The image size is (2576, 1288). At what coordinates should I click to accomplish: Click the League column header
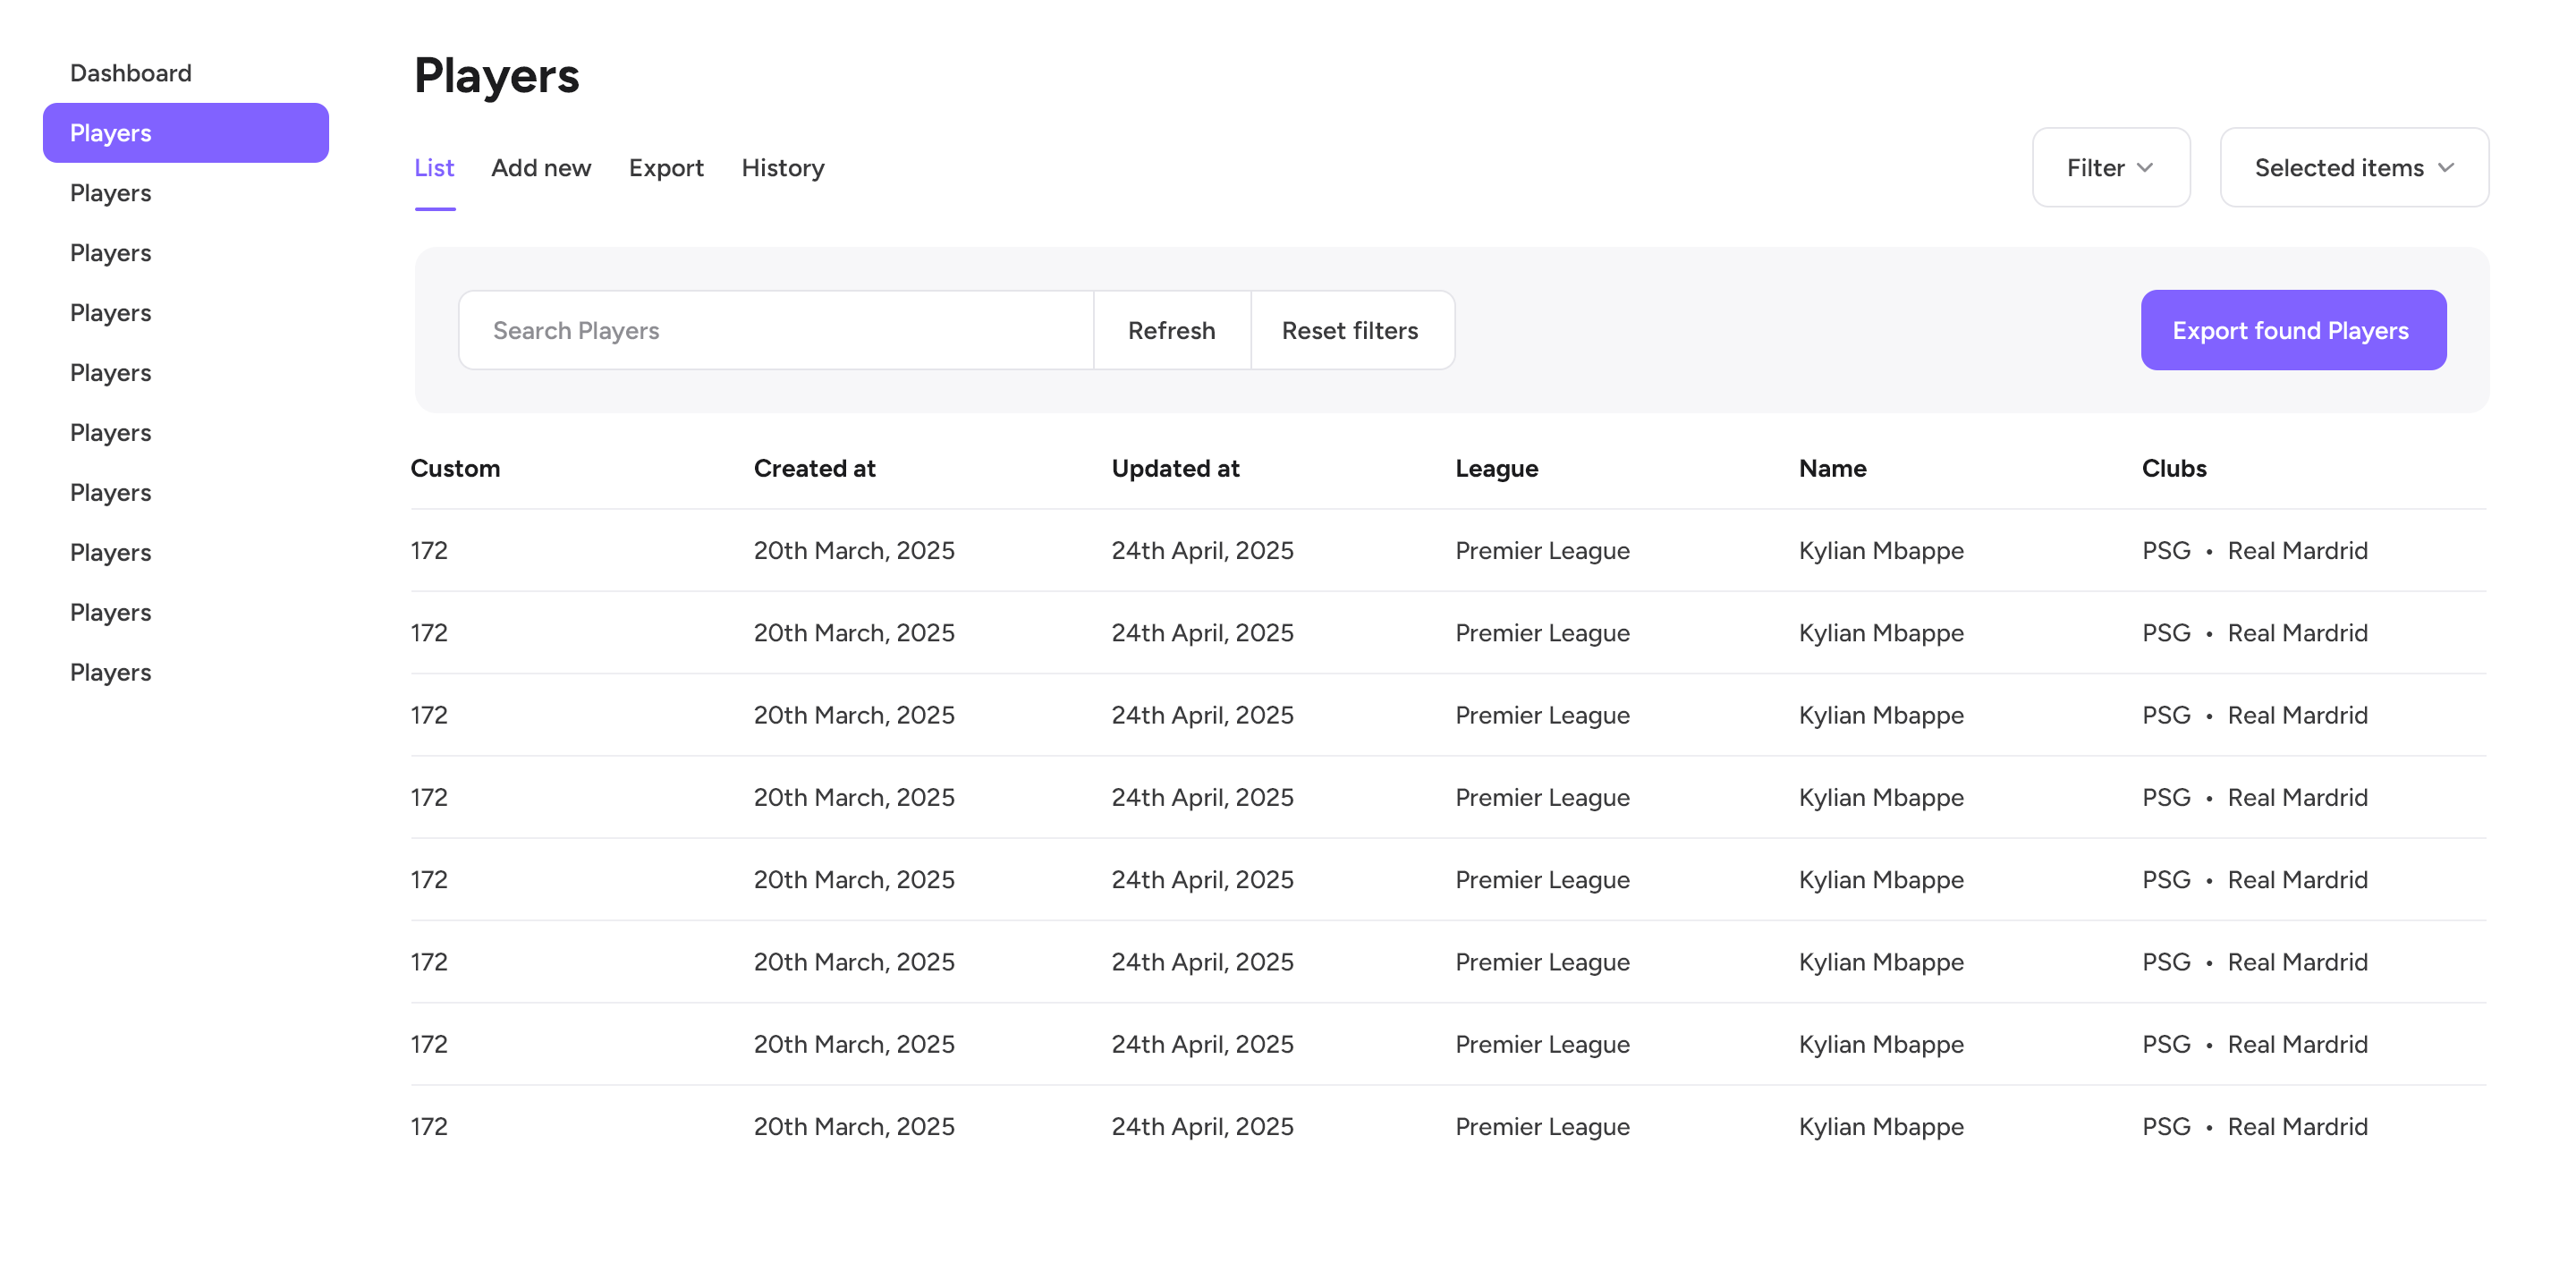coord(1496,468)
